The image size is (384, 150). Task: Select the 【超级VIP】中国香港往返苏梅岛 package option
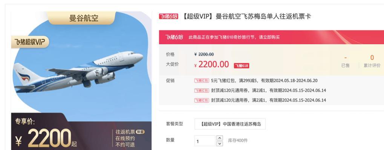point(230,124)
